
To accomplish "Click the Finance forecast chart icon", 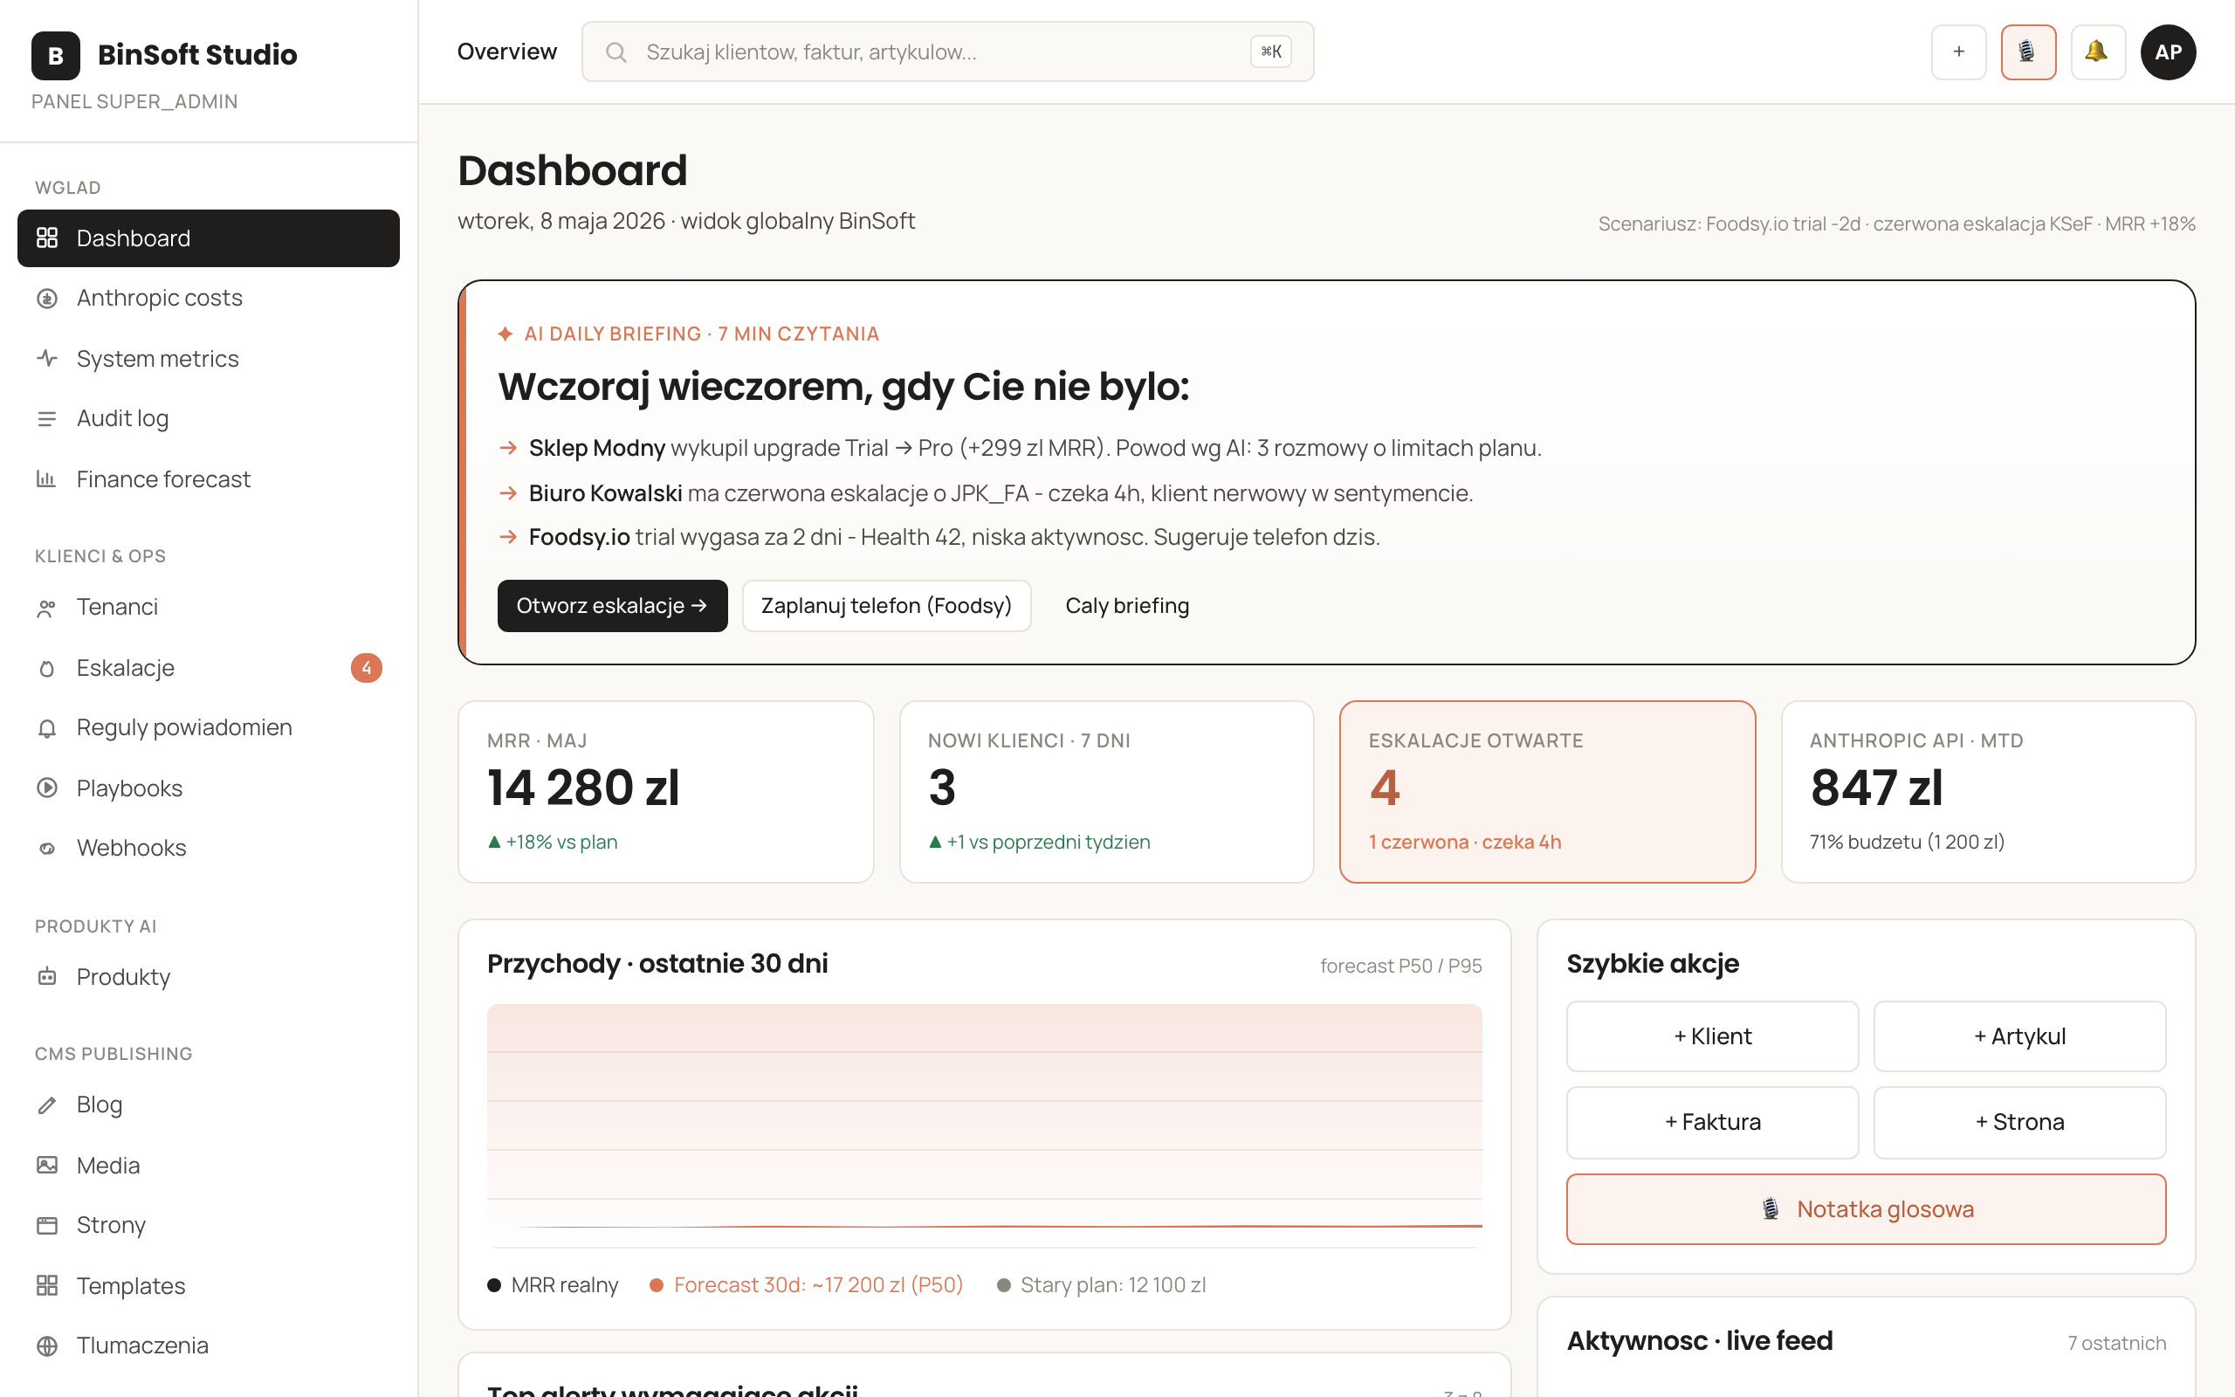I will coord(47,478).
